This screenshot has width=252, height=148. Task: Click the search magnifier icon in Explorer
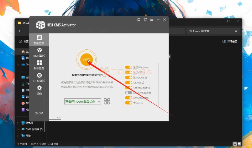tap(236, 31)
